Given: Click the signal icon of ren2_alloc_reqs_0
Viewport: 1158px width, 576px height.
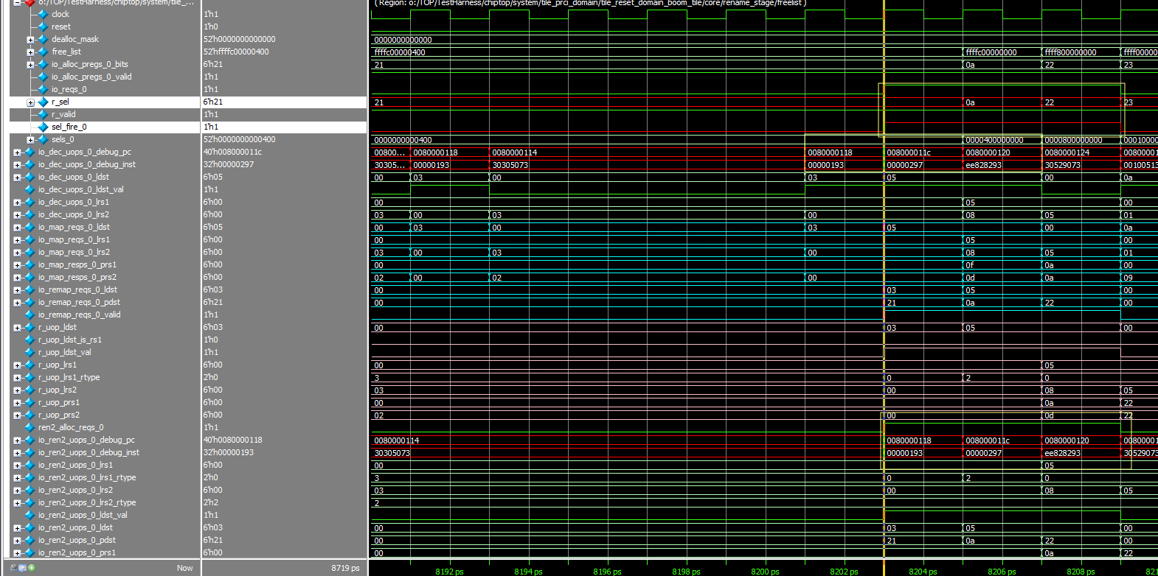Looking at the screenshot, I should [x=30, y=427].
